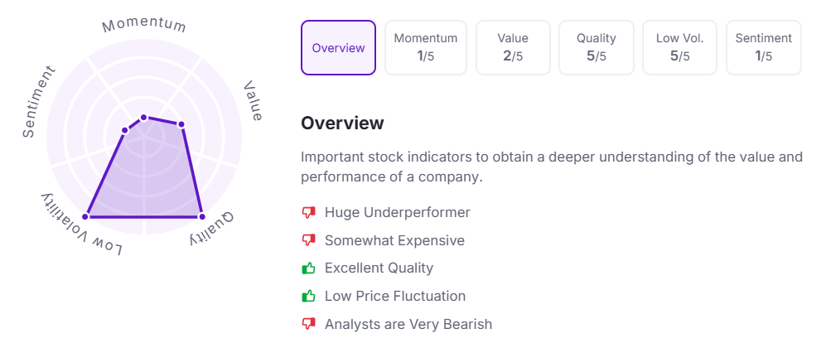Select the Overview tab
This screenshot has width=831, height=353.
click(338, 48)
